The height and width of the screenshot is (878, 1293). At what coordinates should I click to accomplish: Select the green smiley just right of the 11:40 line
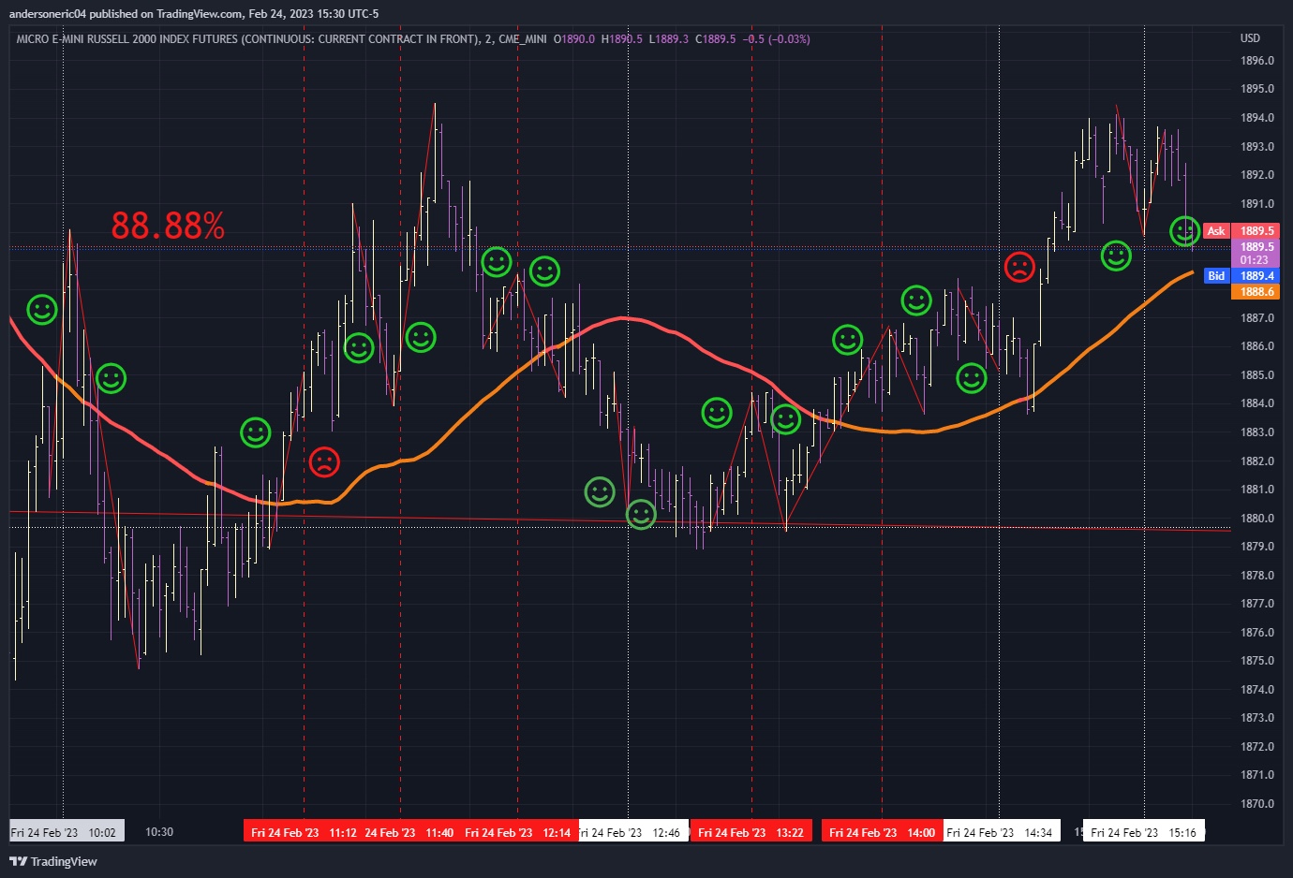(x=421, y=337)
